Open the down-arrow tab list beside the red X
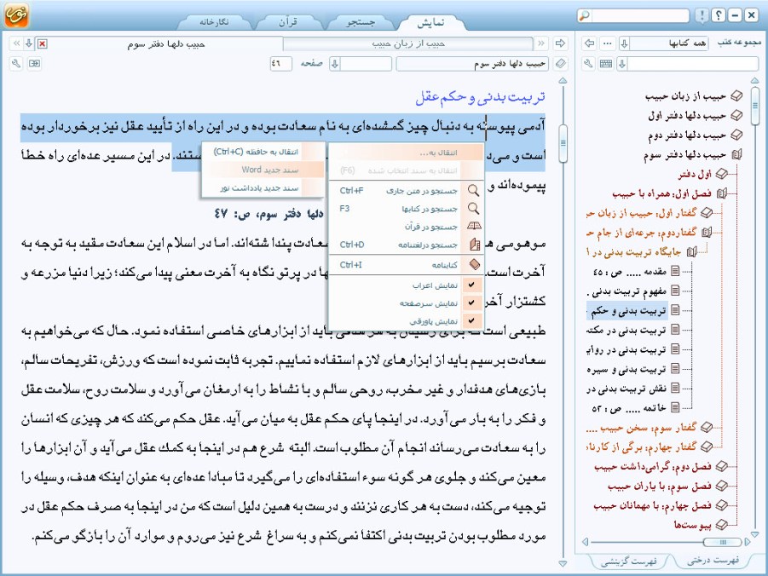 point(29,43)
